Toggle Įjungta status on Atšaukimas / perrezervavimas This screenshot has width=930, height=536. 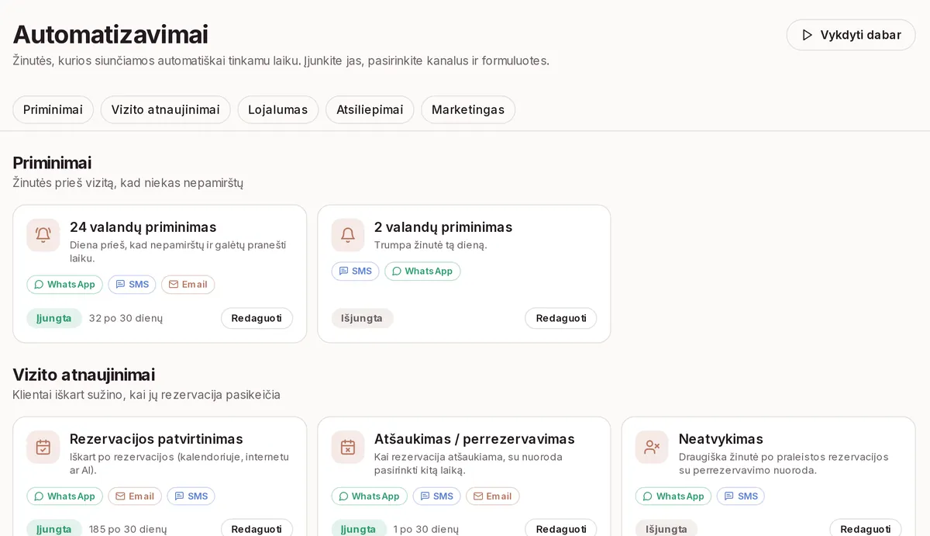[359, 529]
